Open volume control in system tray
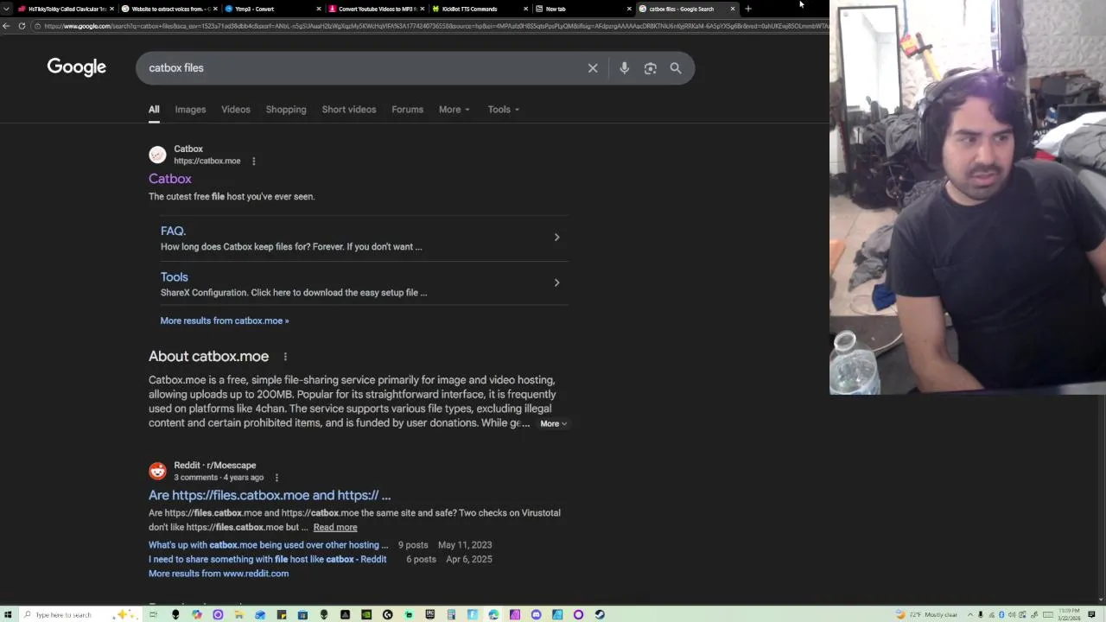Viewport: 1106px width, 622px height. 1012,614
